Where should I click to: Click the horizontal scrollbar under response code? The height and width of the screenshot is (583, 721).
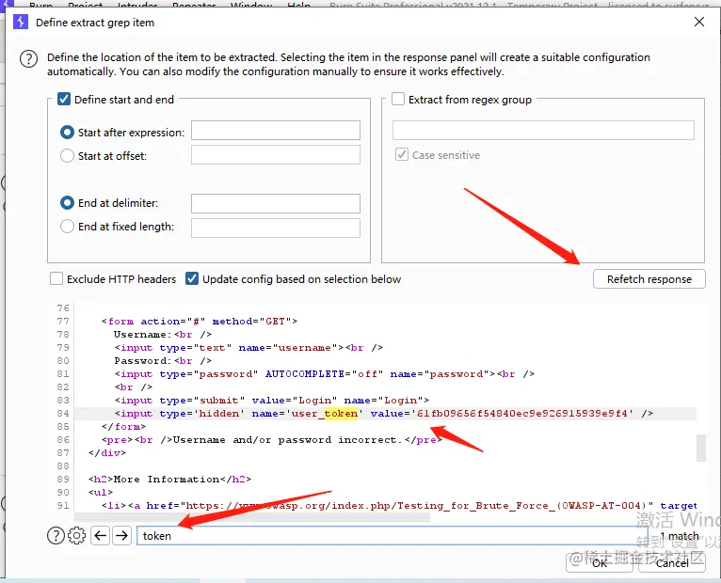252,517
